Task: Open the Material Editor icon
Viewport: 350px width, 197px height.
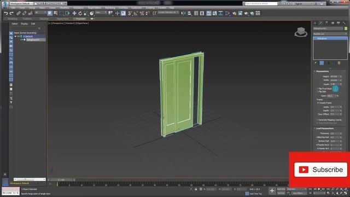Action: [x=227, y=13]
